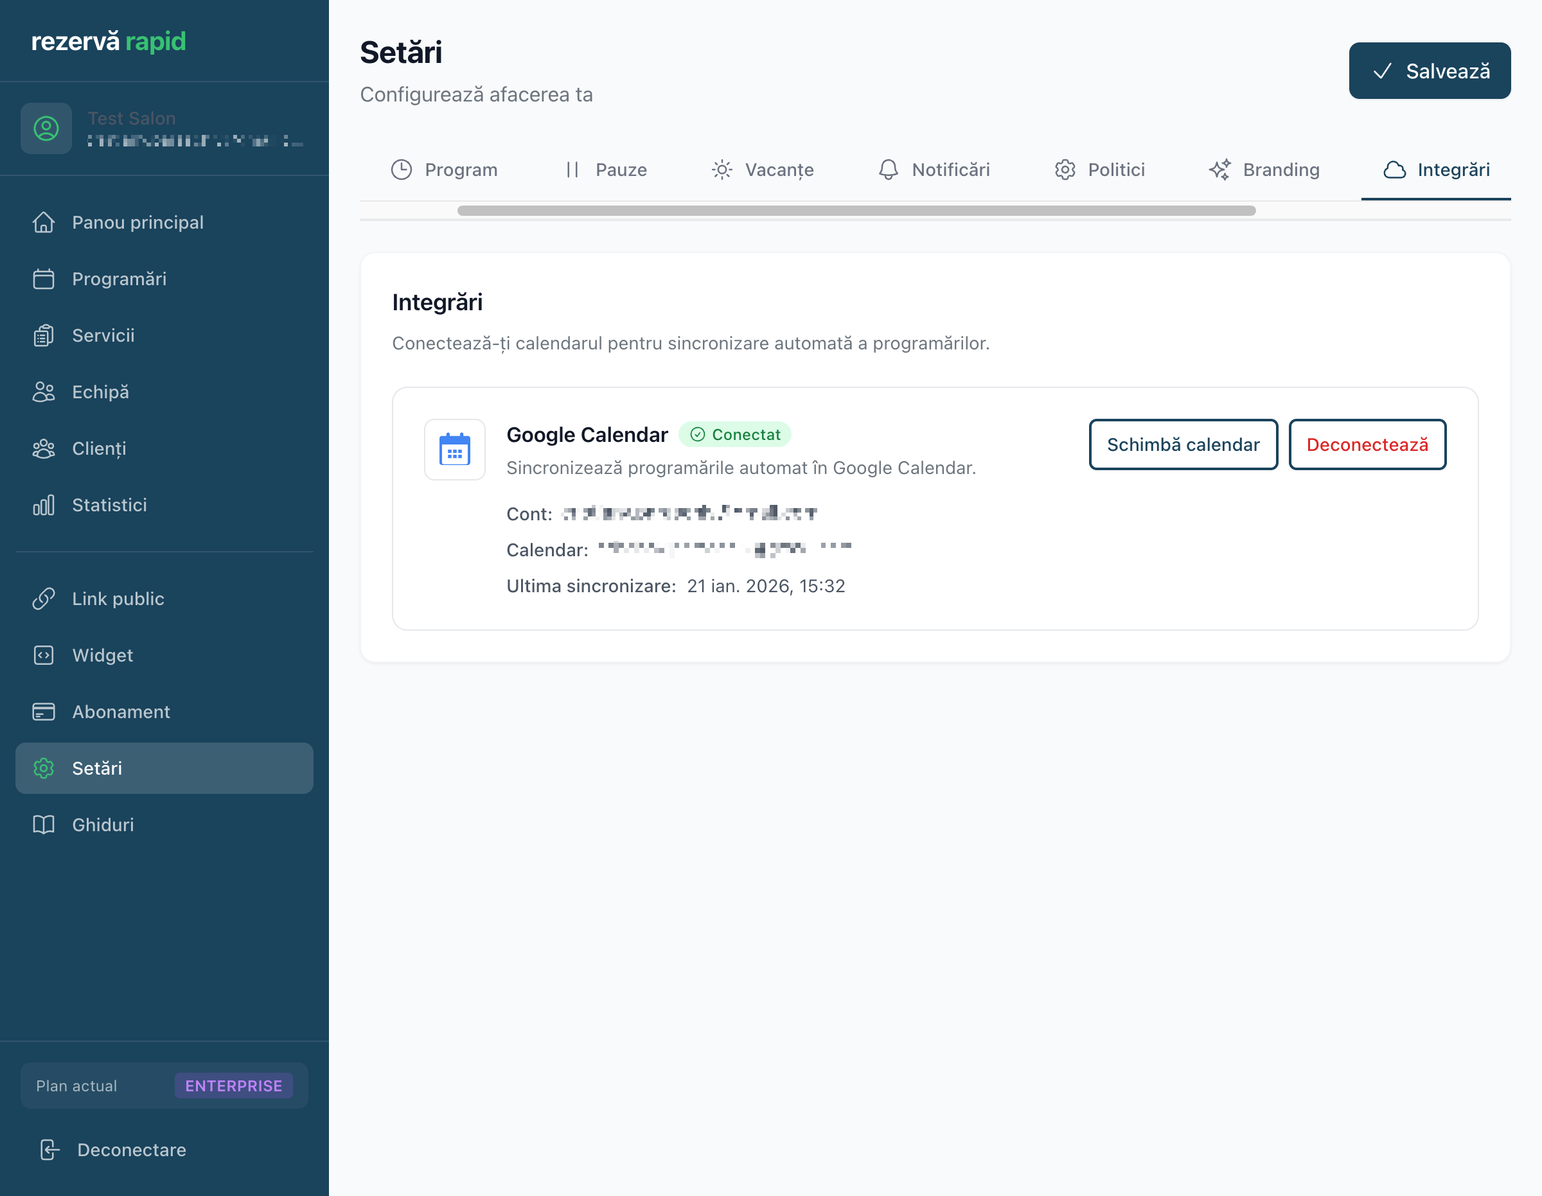Screen dimensions: 1542x1196
Task: Click the house icon for Panou principal
Action: 43,222
